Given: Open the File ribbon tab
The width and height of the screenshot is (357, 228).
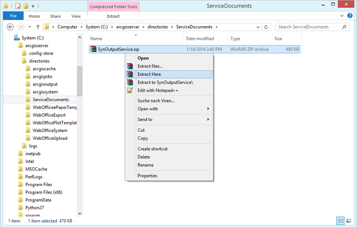Looking at the screenshot, I should (13, 16).
